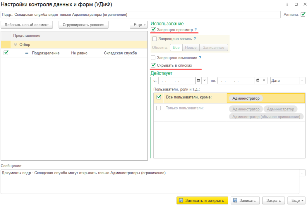Click the help question mark next to Запрещена запись
307x205 pixels.
point(195,39)
